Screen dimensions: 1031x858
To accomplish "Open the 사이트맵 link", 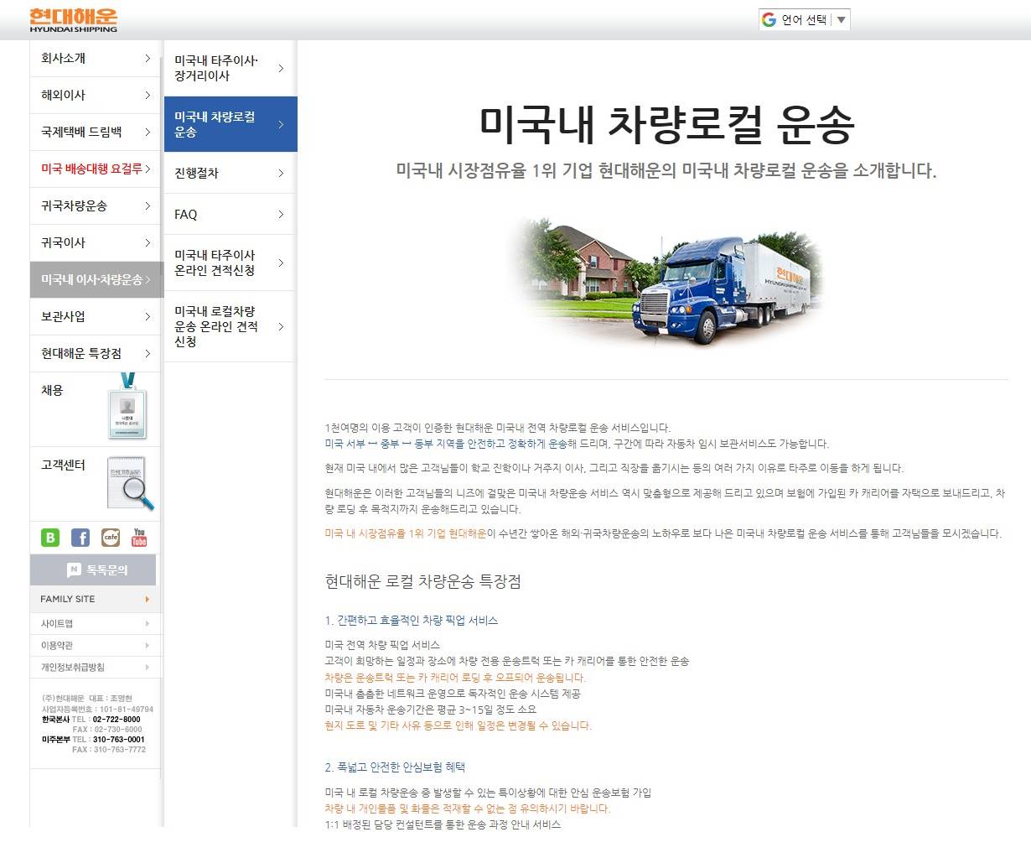I will pyautogui.click(x=96, y=623).
